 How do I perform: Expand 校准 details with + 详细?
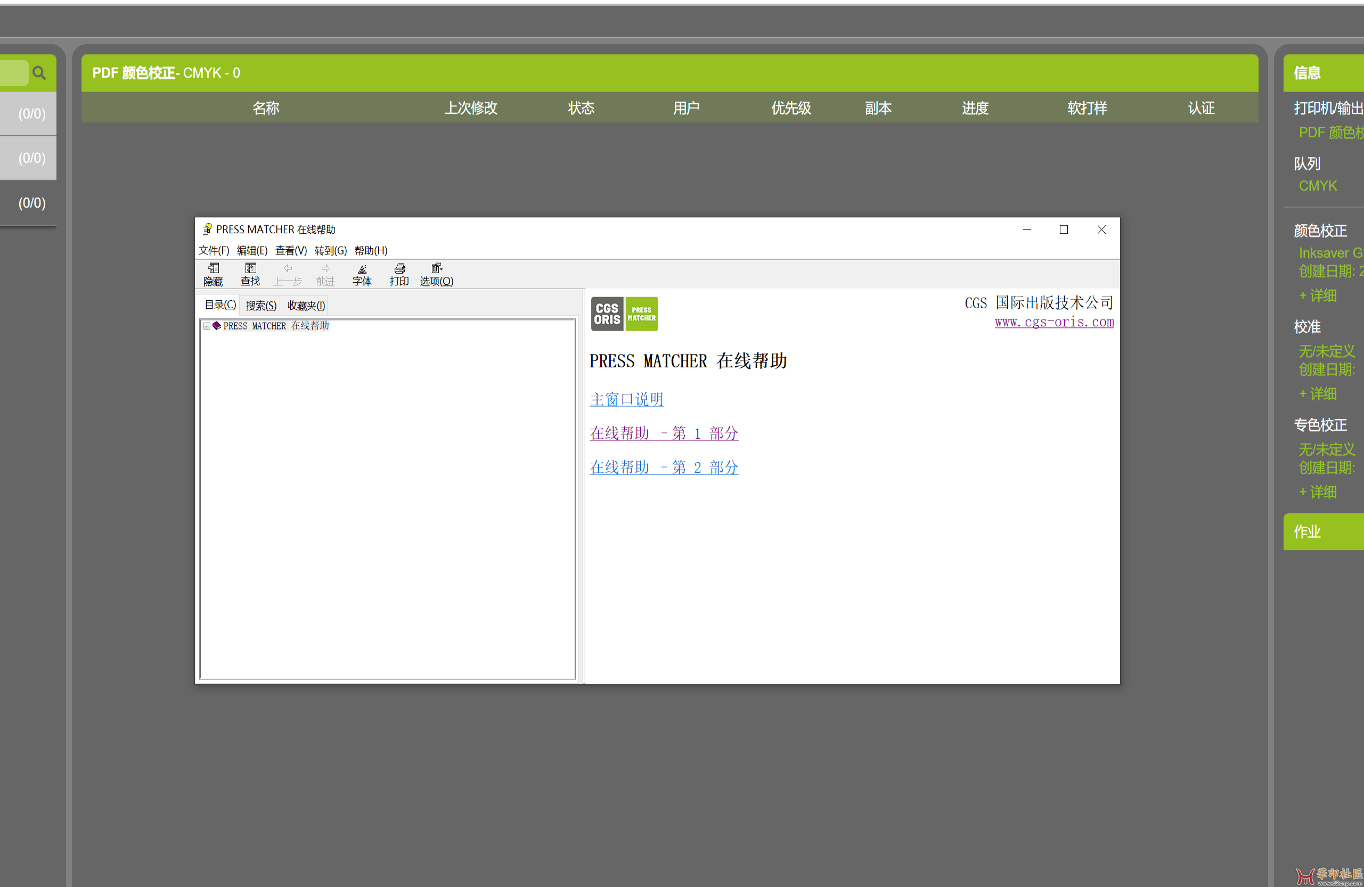[1318, 393]
